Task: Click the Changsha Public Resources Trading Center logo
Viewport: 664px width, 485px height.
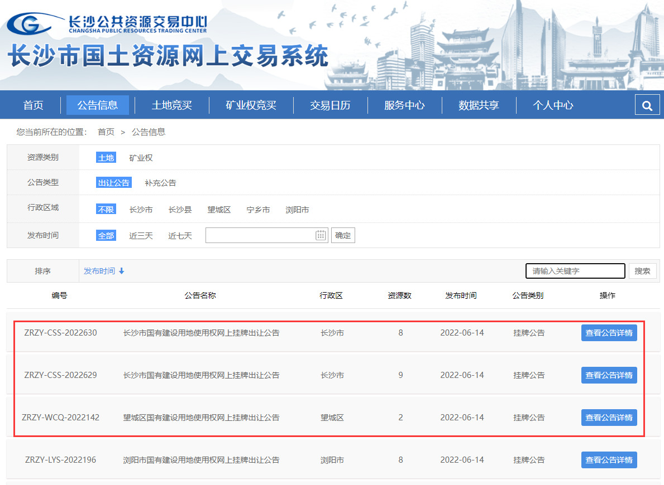Action: tap(107, 23)
